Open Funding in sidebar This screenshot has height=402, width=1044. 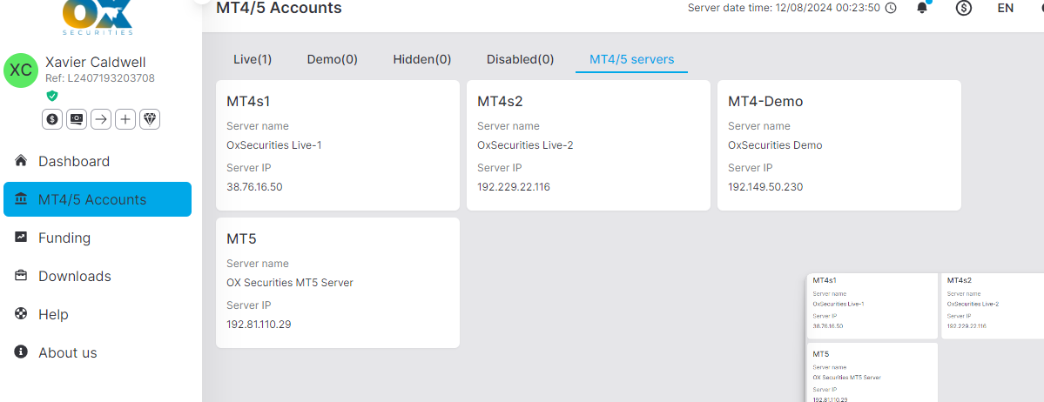98,238
